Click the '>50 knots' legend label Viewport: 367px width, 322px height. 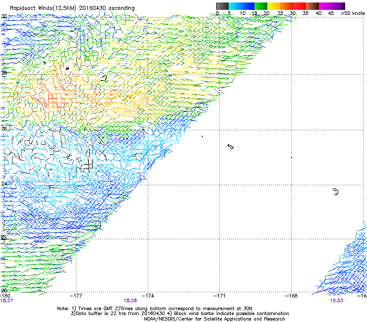[353, 13]
